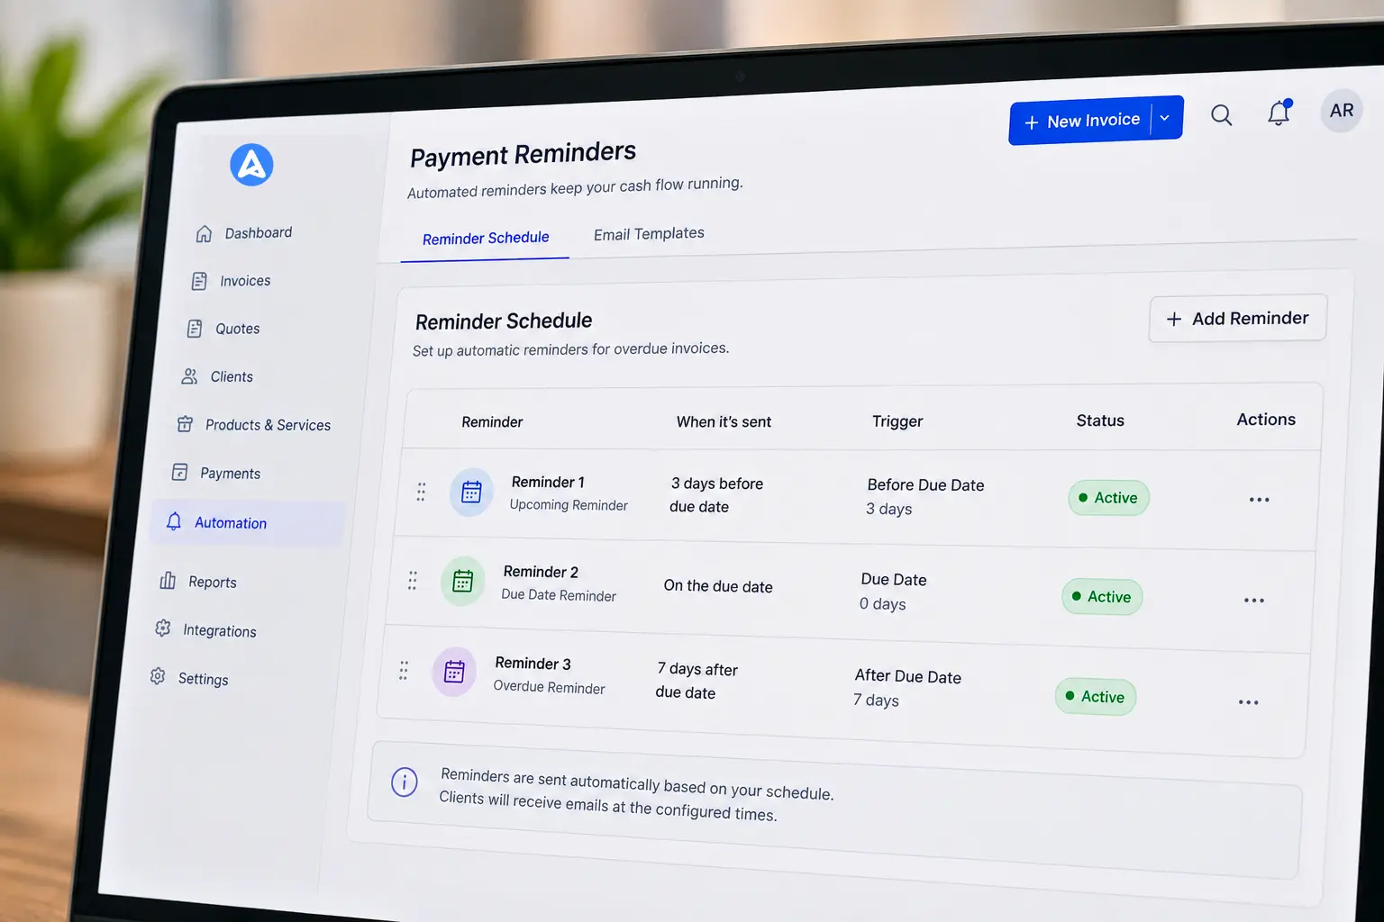The width and height of the screenshot is (1384, 922).
Task: Click the "Upcoming Reminder" subtitle
Action: [569, 505]
